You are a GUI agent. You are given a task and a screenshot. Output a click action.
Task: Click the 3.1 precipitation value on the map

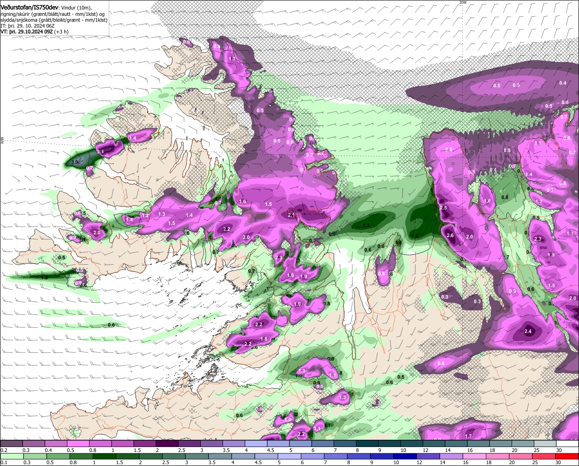click(100, 152)
